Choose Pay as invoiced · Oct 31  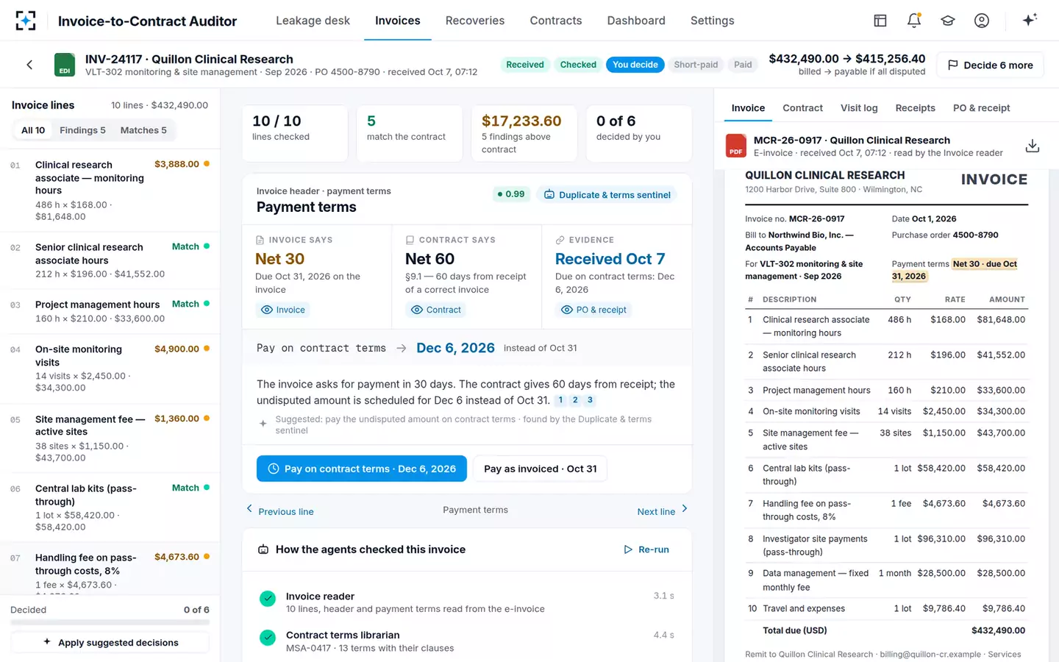click(541, 469)
